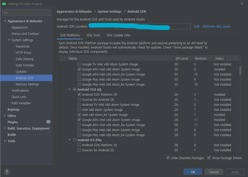This screenshot has height=177, width=248.
Task: Expand Build, Execution, Deployment section
Action: coord(5,128)
